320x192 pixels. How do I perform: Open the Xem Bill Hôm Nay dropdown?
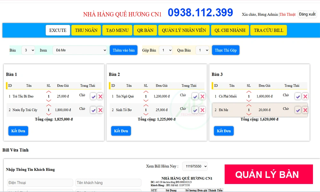[x=195, y=166]
